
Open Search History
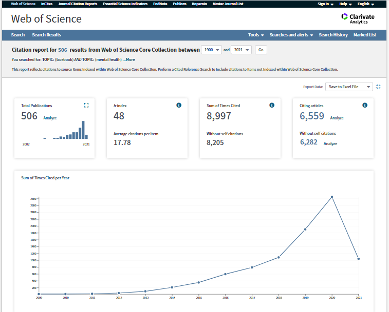click(x=333, y=35)
